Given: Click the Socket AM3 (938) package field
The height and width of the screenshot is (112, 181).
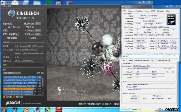Looking at the screenshot, I should point(149,21).
